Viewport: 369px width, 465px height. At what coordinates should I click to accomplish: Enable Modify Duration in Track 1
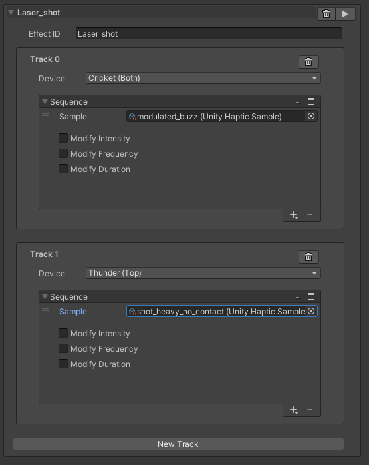[63, 364]
